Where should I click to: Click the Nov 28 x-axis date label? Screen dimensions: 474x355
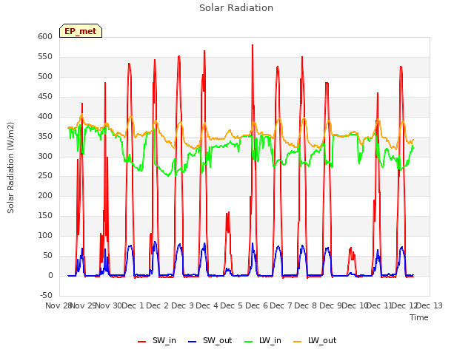click(58, 305)
